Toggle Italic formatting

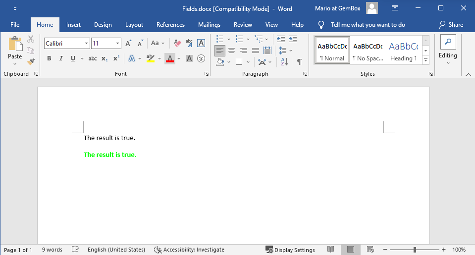point(61,58)
